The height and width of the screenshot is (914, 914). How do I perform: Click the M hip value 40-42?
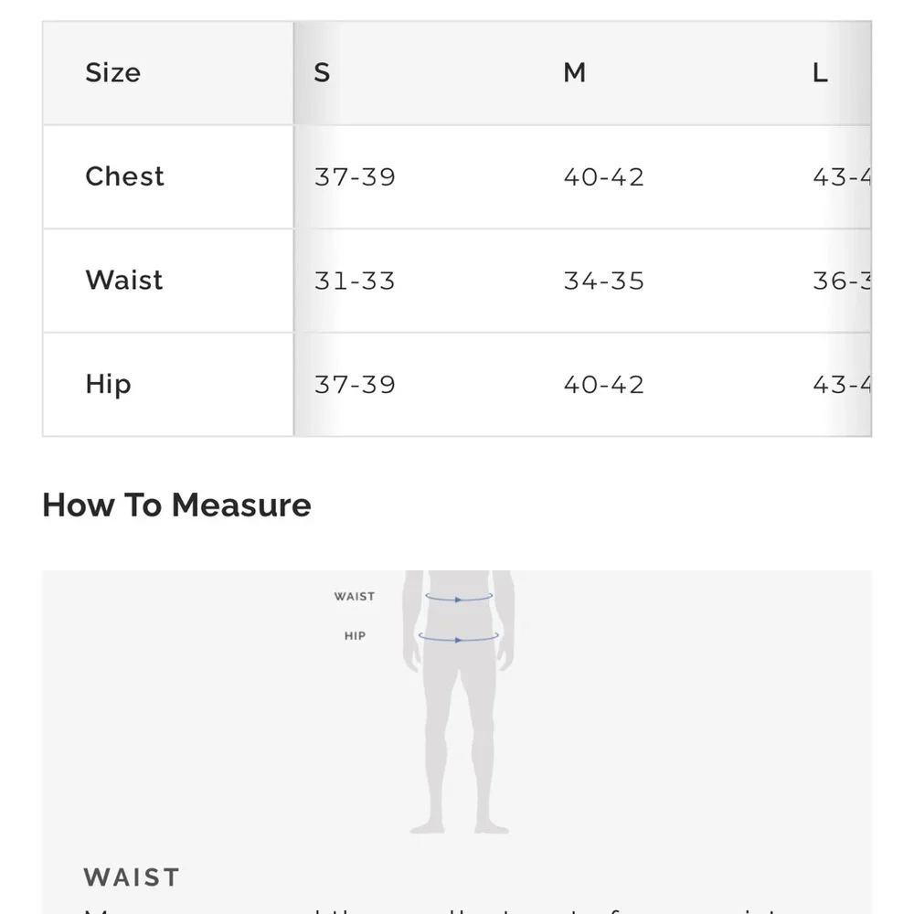pos(604,385)
